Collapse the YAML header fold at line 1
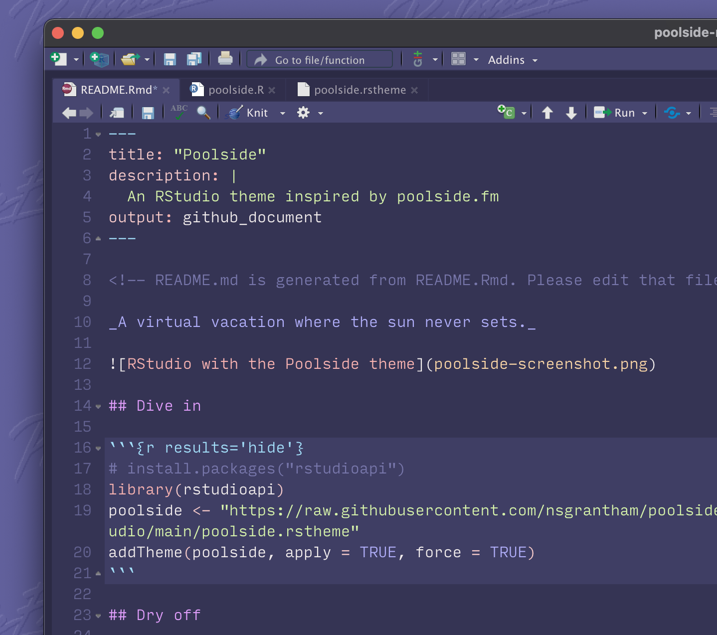 (98, 135)
